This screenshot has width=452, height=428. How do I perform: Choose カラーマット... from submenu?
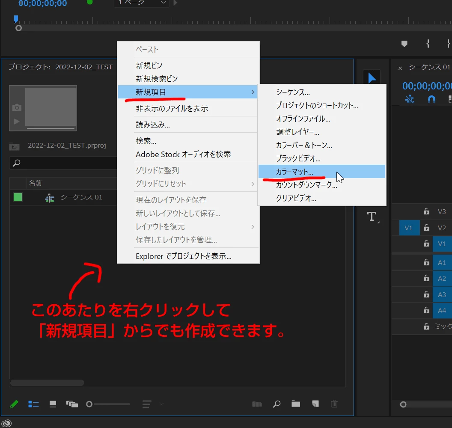(322, 172)
